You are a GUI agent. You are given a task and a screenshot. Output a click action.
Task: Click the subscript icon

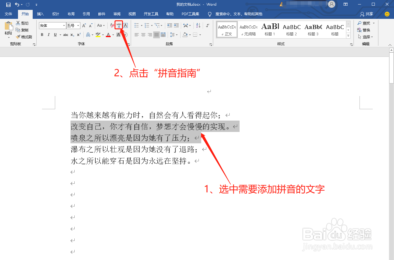click(x=72, y=34)
